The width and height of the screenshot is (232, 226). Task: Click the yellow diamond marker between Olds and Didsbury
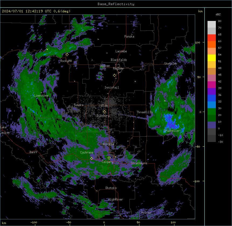coord(104,112)
